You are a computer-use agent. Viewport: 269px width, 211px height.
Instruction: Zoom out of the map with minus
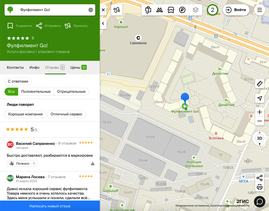pyautogui.click(x=260, y=121)
